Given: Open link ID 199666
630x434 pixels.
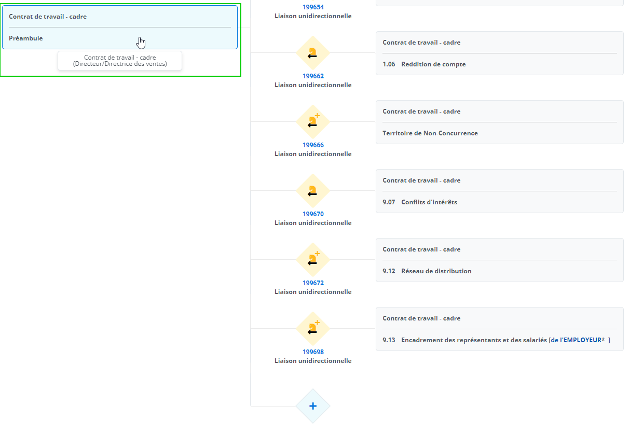Looking at the screenshot, I should [x=313, y=145].
